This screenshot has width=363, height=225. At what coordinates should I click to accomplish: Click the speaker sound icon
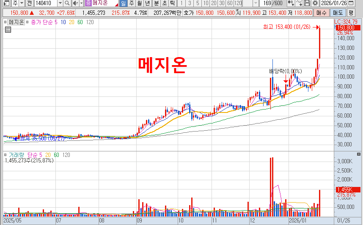(75, 3)
